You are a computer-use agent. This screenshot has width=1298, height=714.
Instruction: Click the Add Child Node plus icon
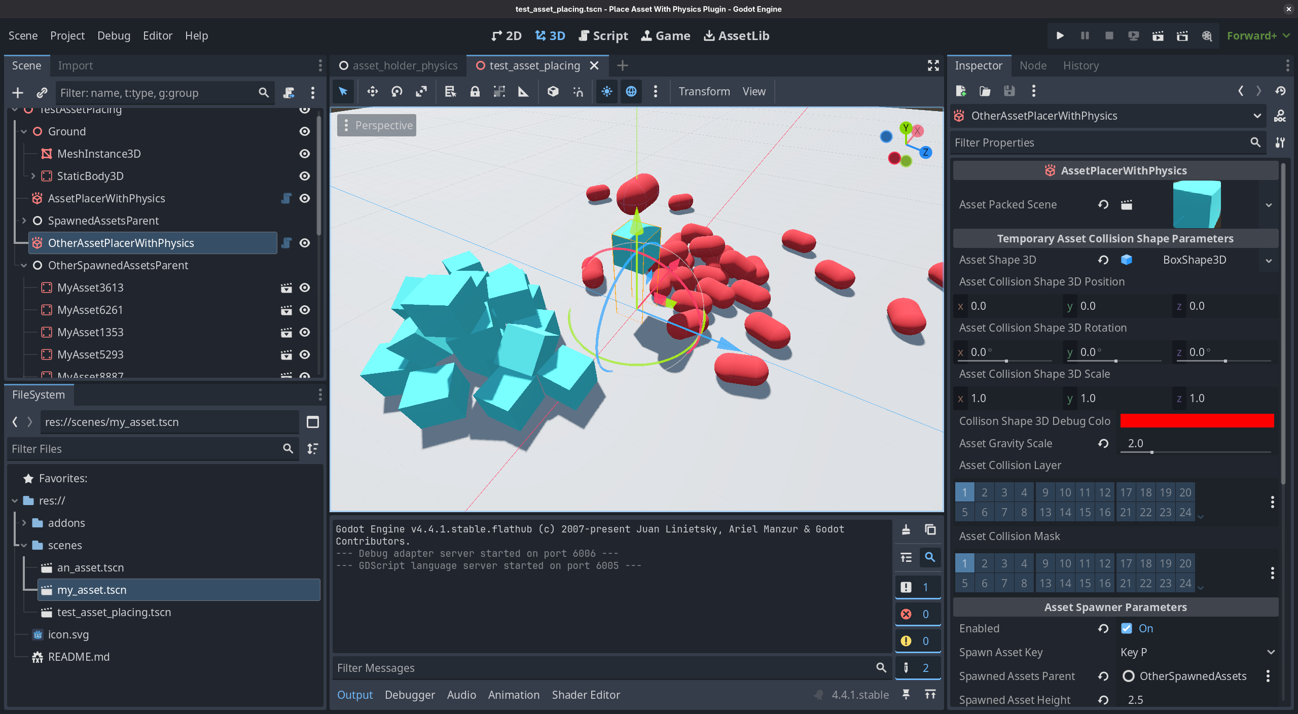(18, 93)
